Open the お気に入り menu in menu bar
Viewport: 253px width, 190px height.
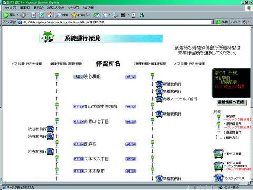point(55,8)
